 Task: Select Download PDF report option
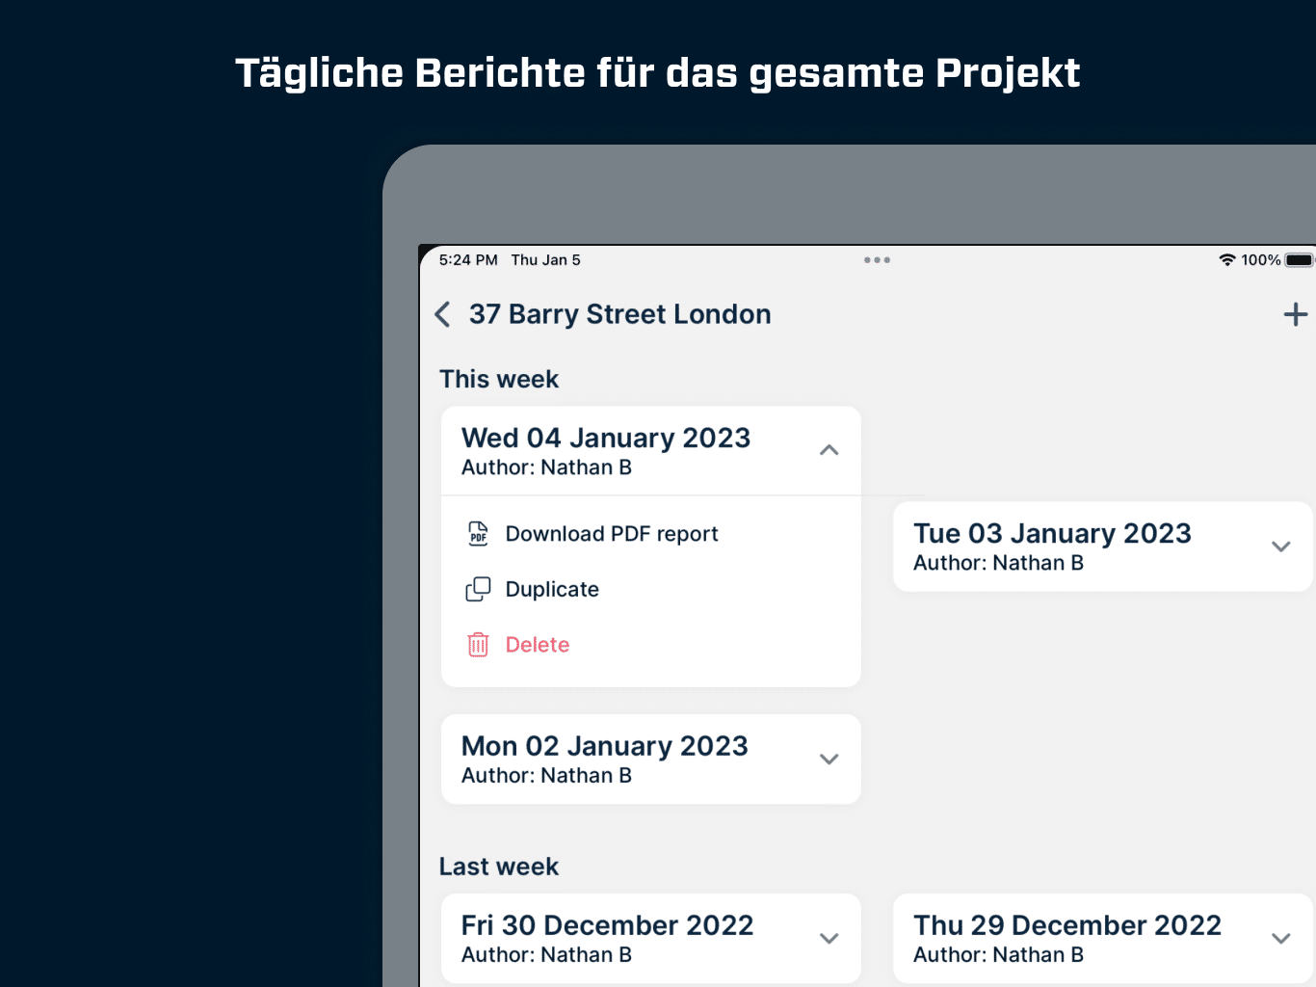pyautogui.click(x=612, y=534)
